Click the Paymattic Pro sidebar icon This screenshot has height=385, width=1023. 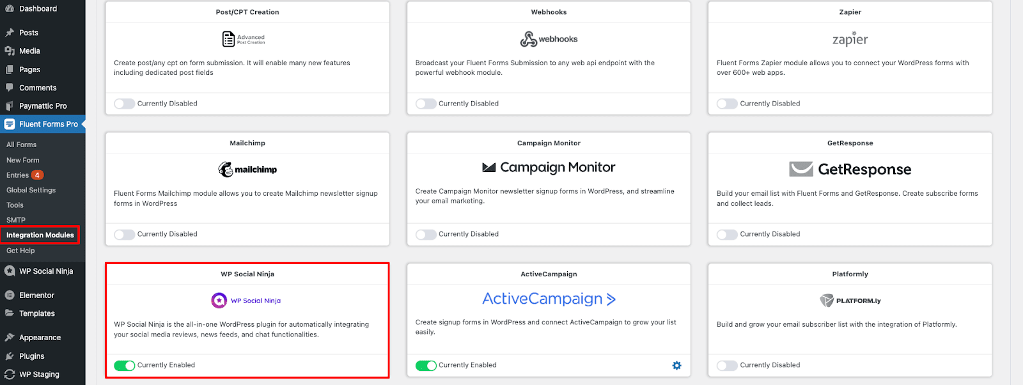pos(10,106)
